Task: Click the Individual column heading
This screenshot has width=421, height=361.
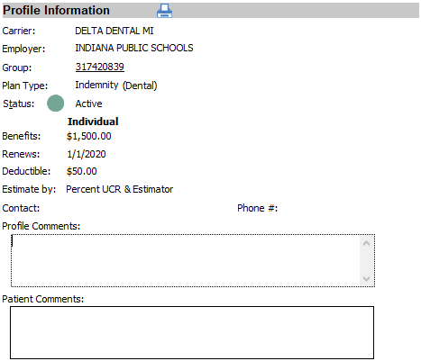Action: pyautogui.click(x=93, y=122)
